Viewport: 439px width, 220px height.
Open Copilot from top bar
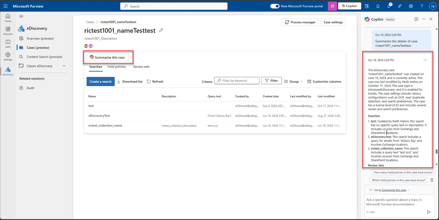349,6
